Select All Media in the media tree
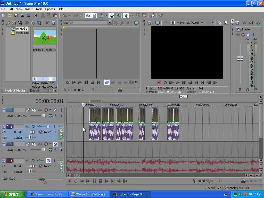Viewport: 264px width, 198px height. pyautogui.click(x=21, y=29)
